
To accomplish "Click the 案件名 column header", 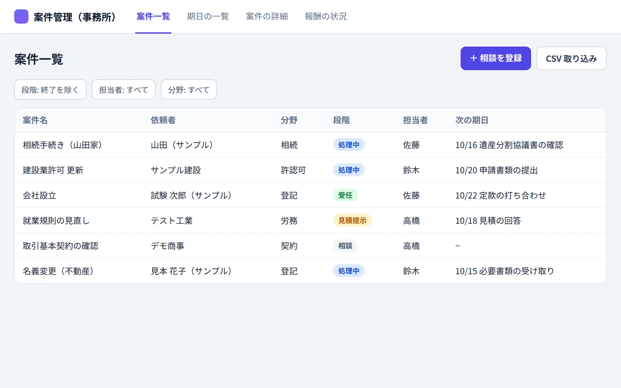I will click(35, 120).
